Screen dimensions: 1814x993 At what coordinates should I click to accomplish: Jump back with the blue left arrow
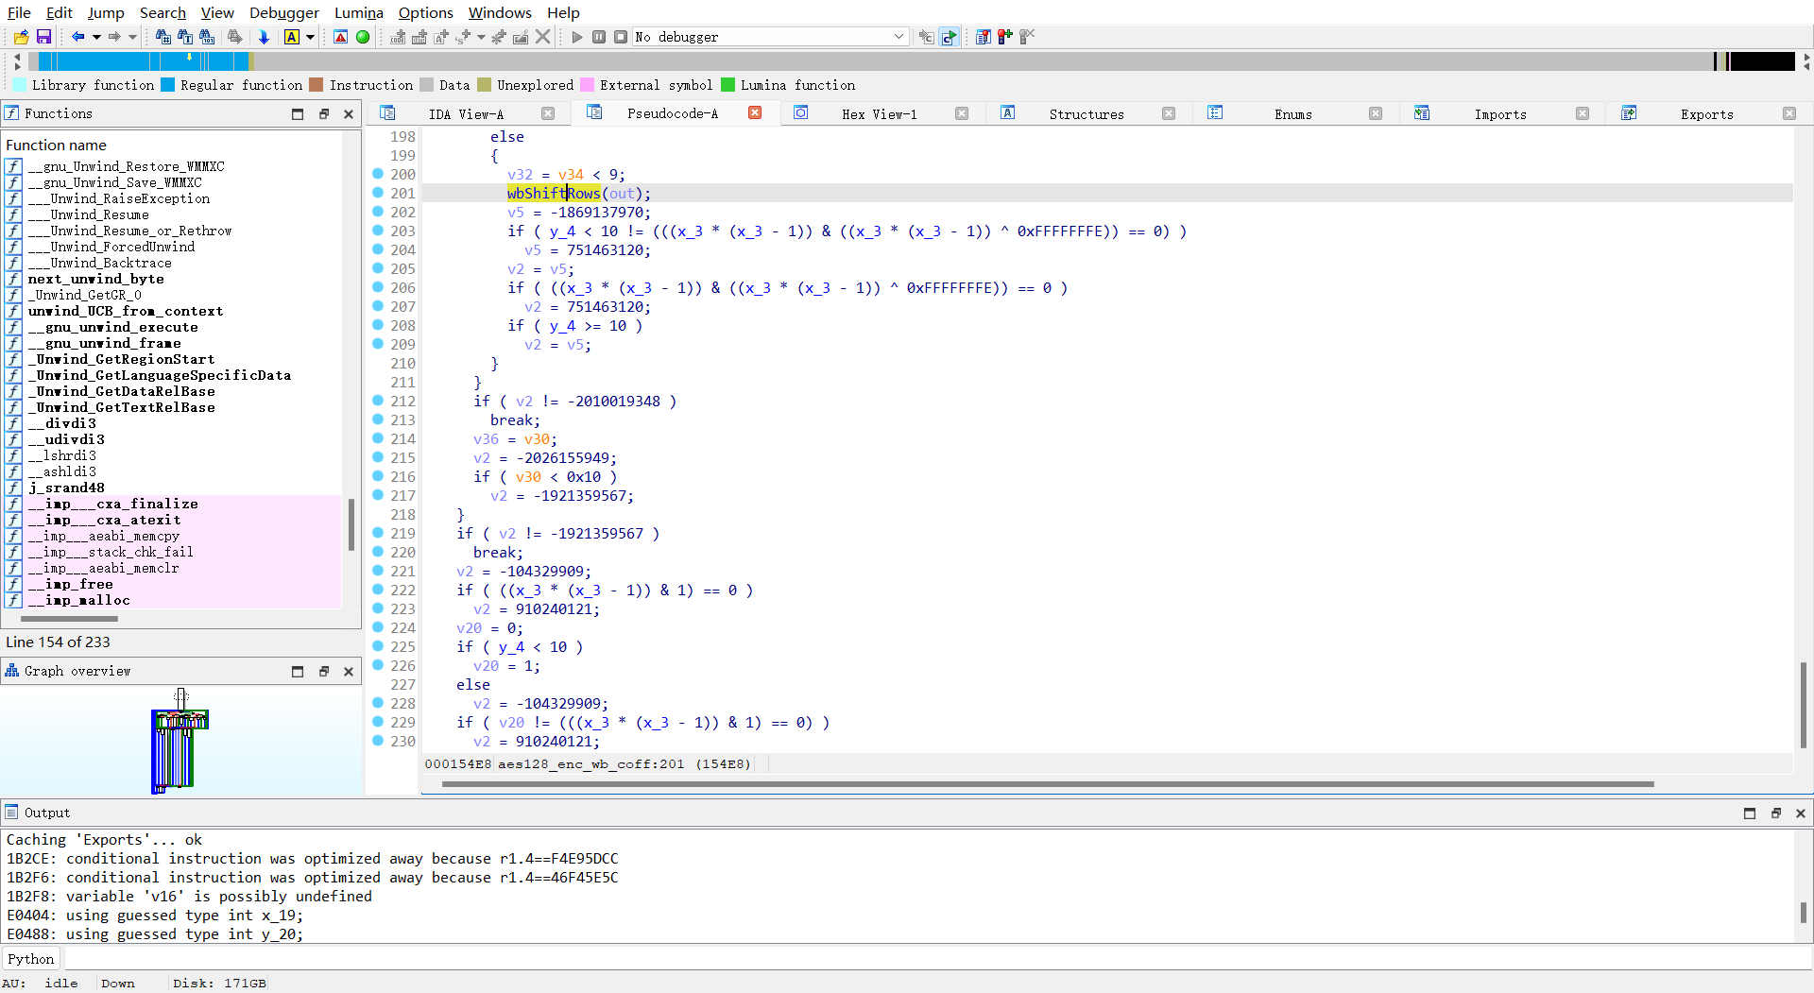tap(78, 37)
